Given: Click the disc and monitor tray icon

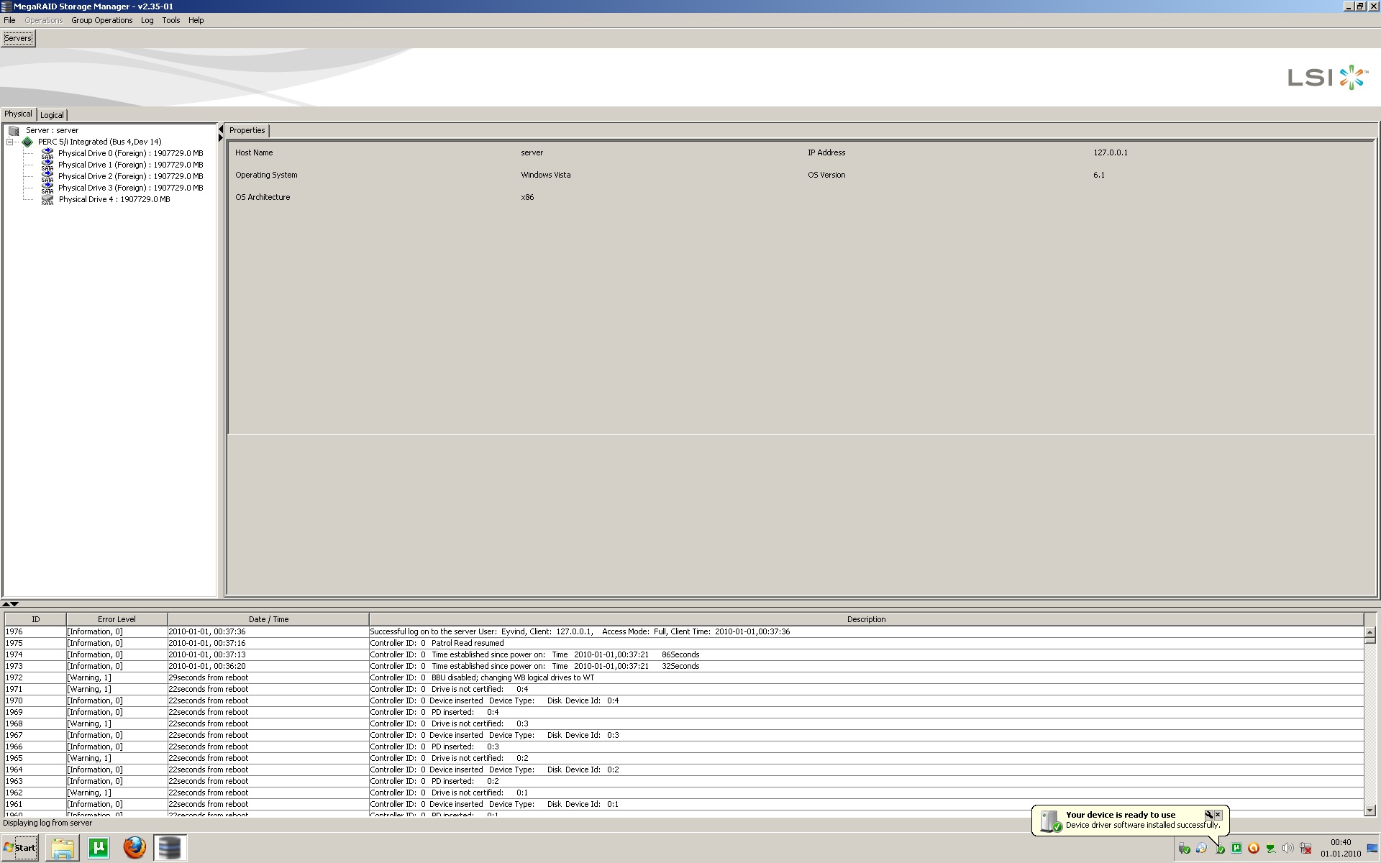Looking at the screenshot, I should coord(1201,849).
